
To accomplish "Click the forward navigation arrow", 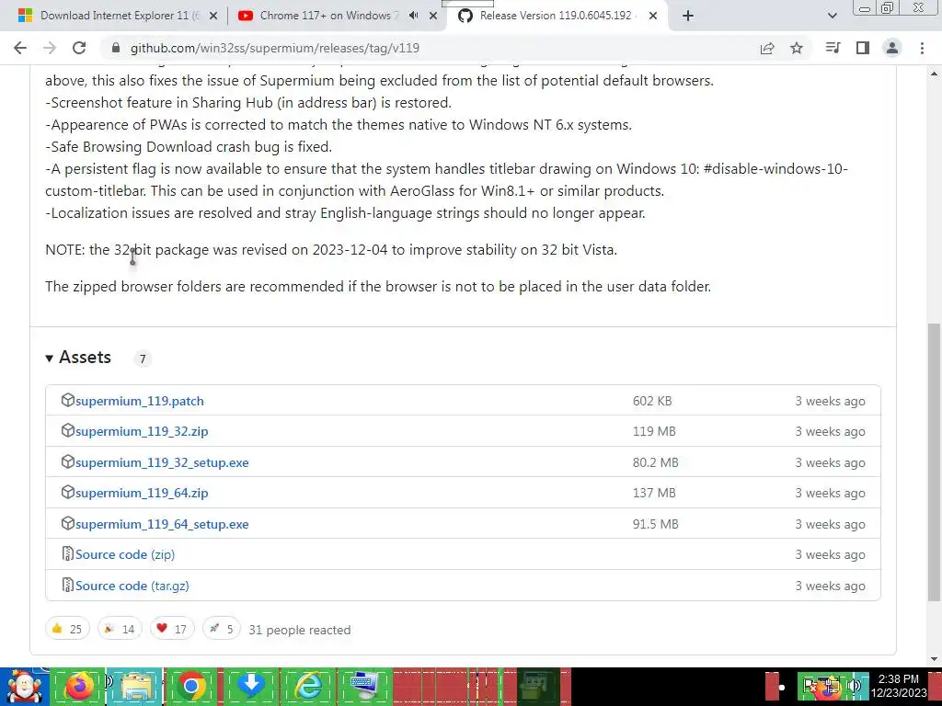I will [x=50, y=48].
